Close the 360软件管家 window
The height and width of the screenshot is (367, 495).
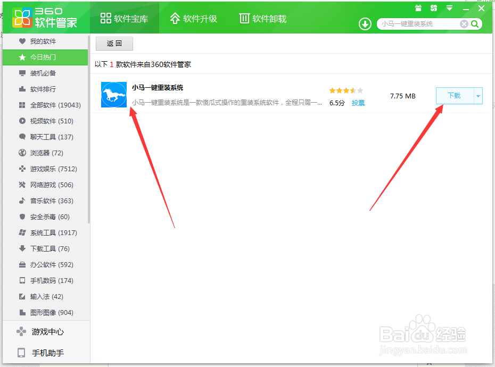(x=481, y=8)
